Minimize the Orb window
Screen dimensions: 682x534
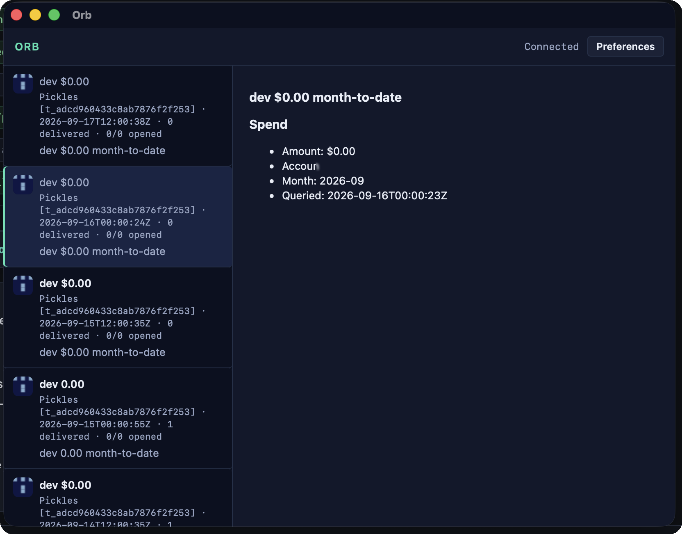(x=35, y=15)
